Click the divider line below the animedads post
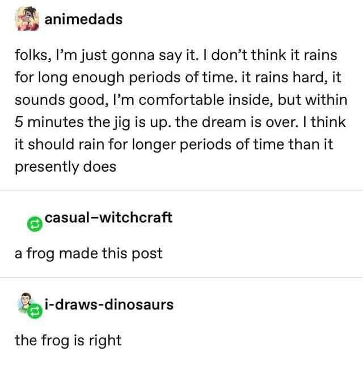This screenshot has height=365, width=363. [x=181, y=190]
